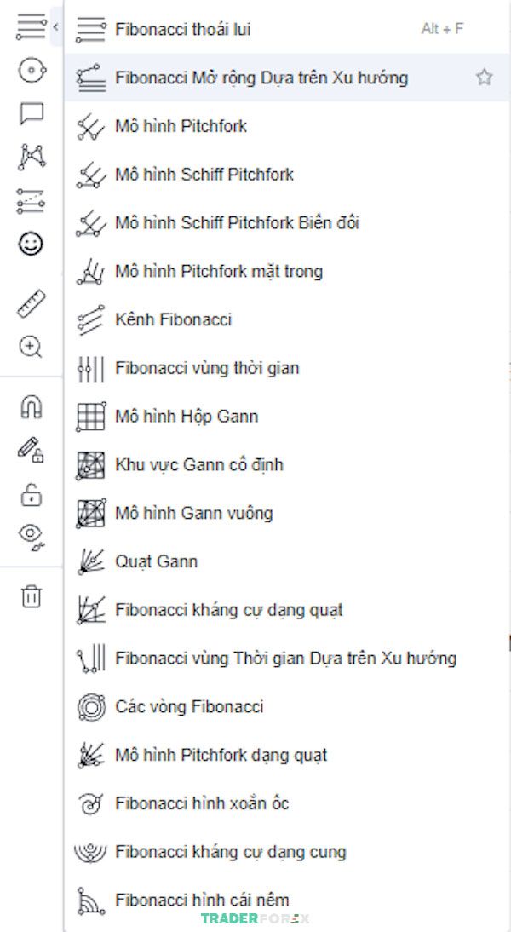The width and height of the screenshot is (511, 932).
Task: Select the smiley emoji icons tool
Action: (31, 244)
